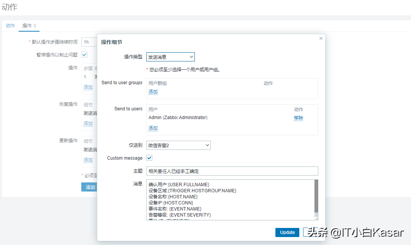Uncheck the Custom message checkbox
Screen dimensions: 411x245
[149, 158]
